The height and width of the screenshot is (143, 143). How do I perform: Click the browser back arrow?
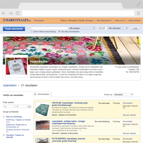(4, 13)
